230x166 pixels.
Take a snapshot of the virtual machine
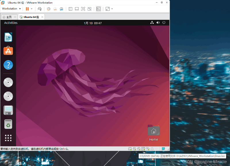pyautogui.click(x=49, y=9)
